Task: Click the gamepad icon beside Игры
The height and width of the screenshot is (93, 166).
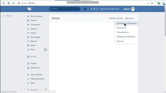Action: tap(28, 50)
